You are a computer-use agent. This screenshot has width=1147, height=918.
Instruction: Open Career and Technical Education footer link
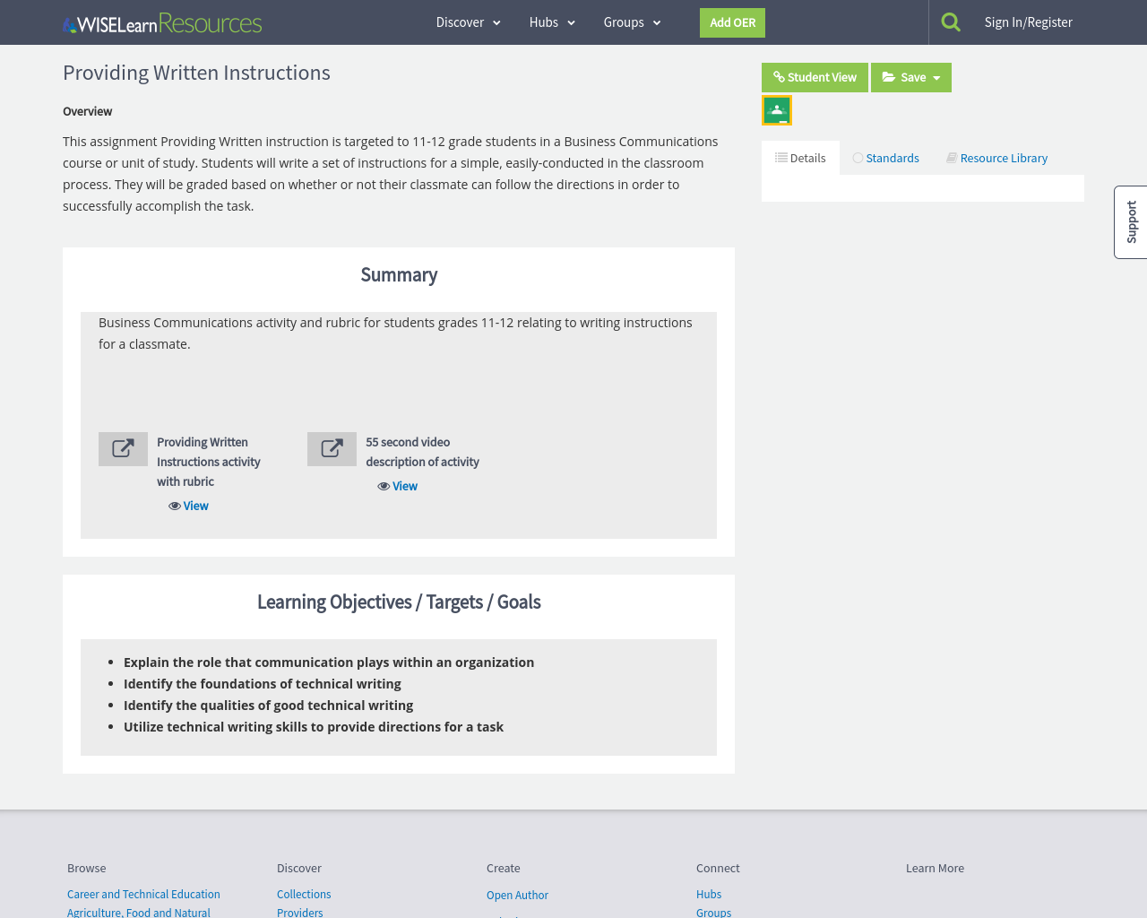coord(143,894)
